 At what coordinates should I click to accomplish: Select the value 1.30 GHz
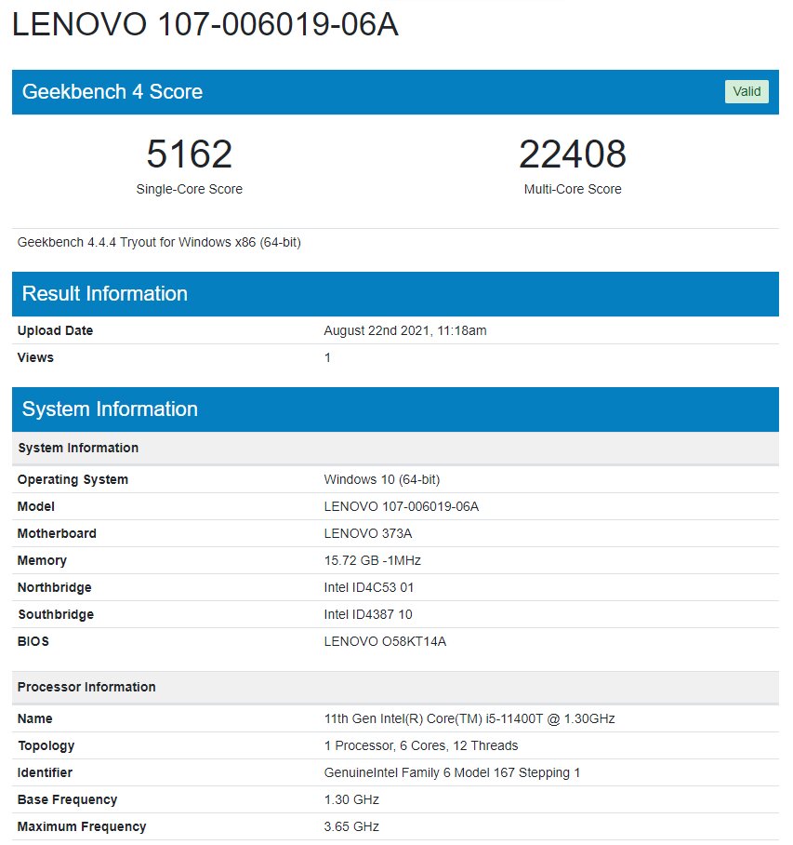pyautogui.click(x=351, y=799)
